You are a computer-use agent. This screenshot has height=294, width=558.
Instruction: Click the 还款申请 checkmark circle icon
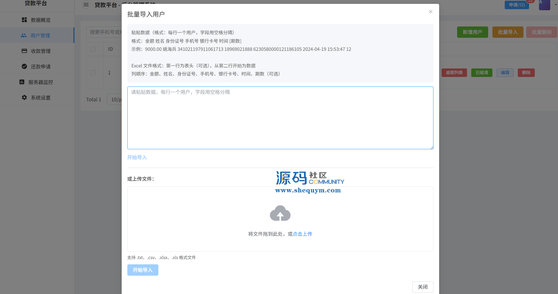click(24, 67)
